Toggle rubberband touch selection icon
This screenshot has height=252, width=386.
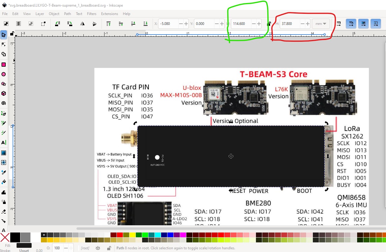(43, 23)
